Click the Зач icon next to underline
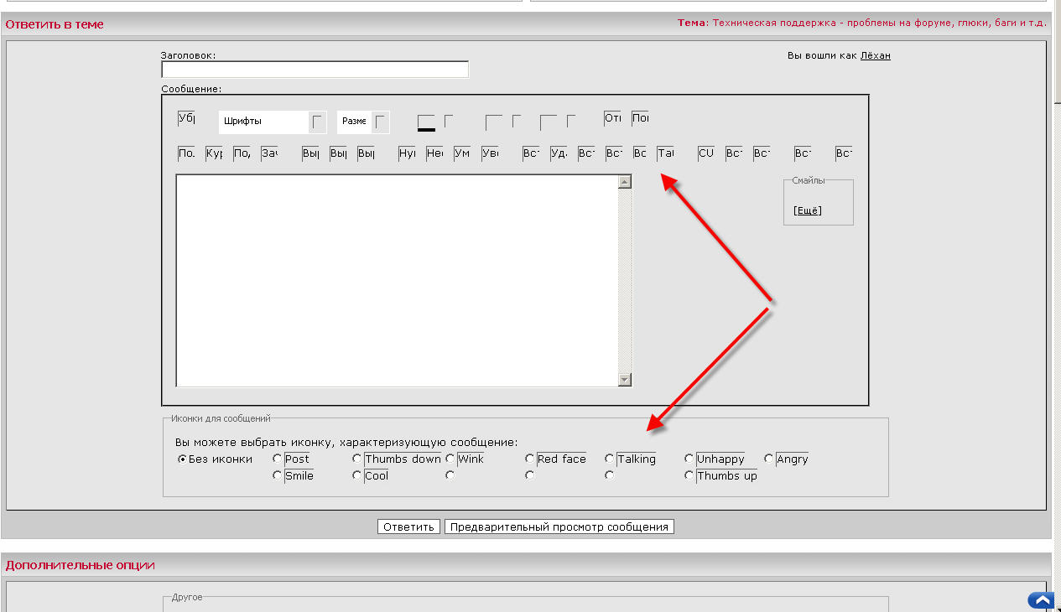This screenshot has width=1061, height=612. [269, 153]
